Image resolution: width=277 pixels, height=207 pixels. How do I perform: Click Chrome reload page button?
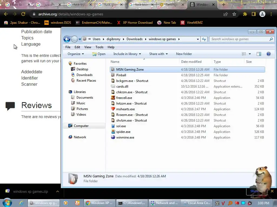click(23, 14)
